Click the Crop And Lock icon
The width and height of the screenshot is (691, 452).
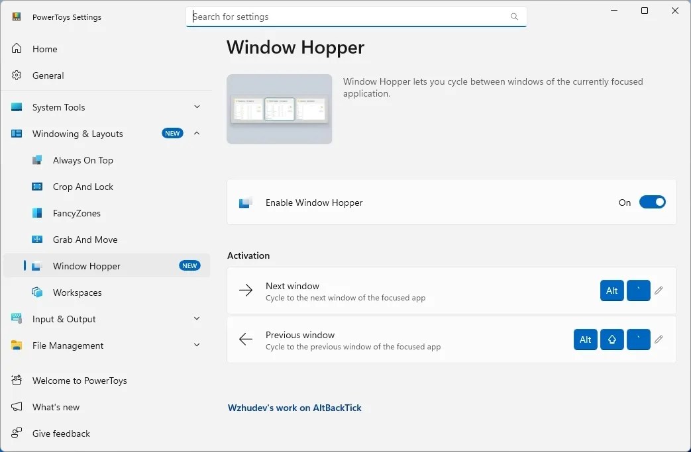coord(37,187)
